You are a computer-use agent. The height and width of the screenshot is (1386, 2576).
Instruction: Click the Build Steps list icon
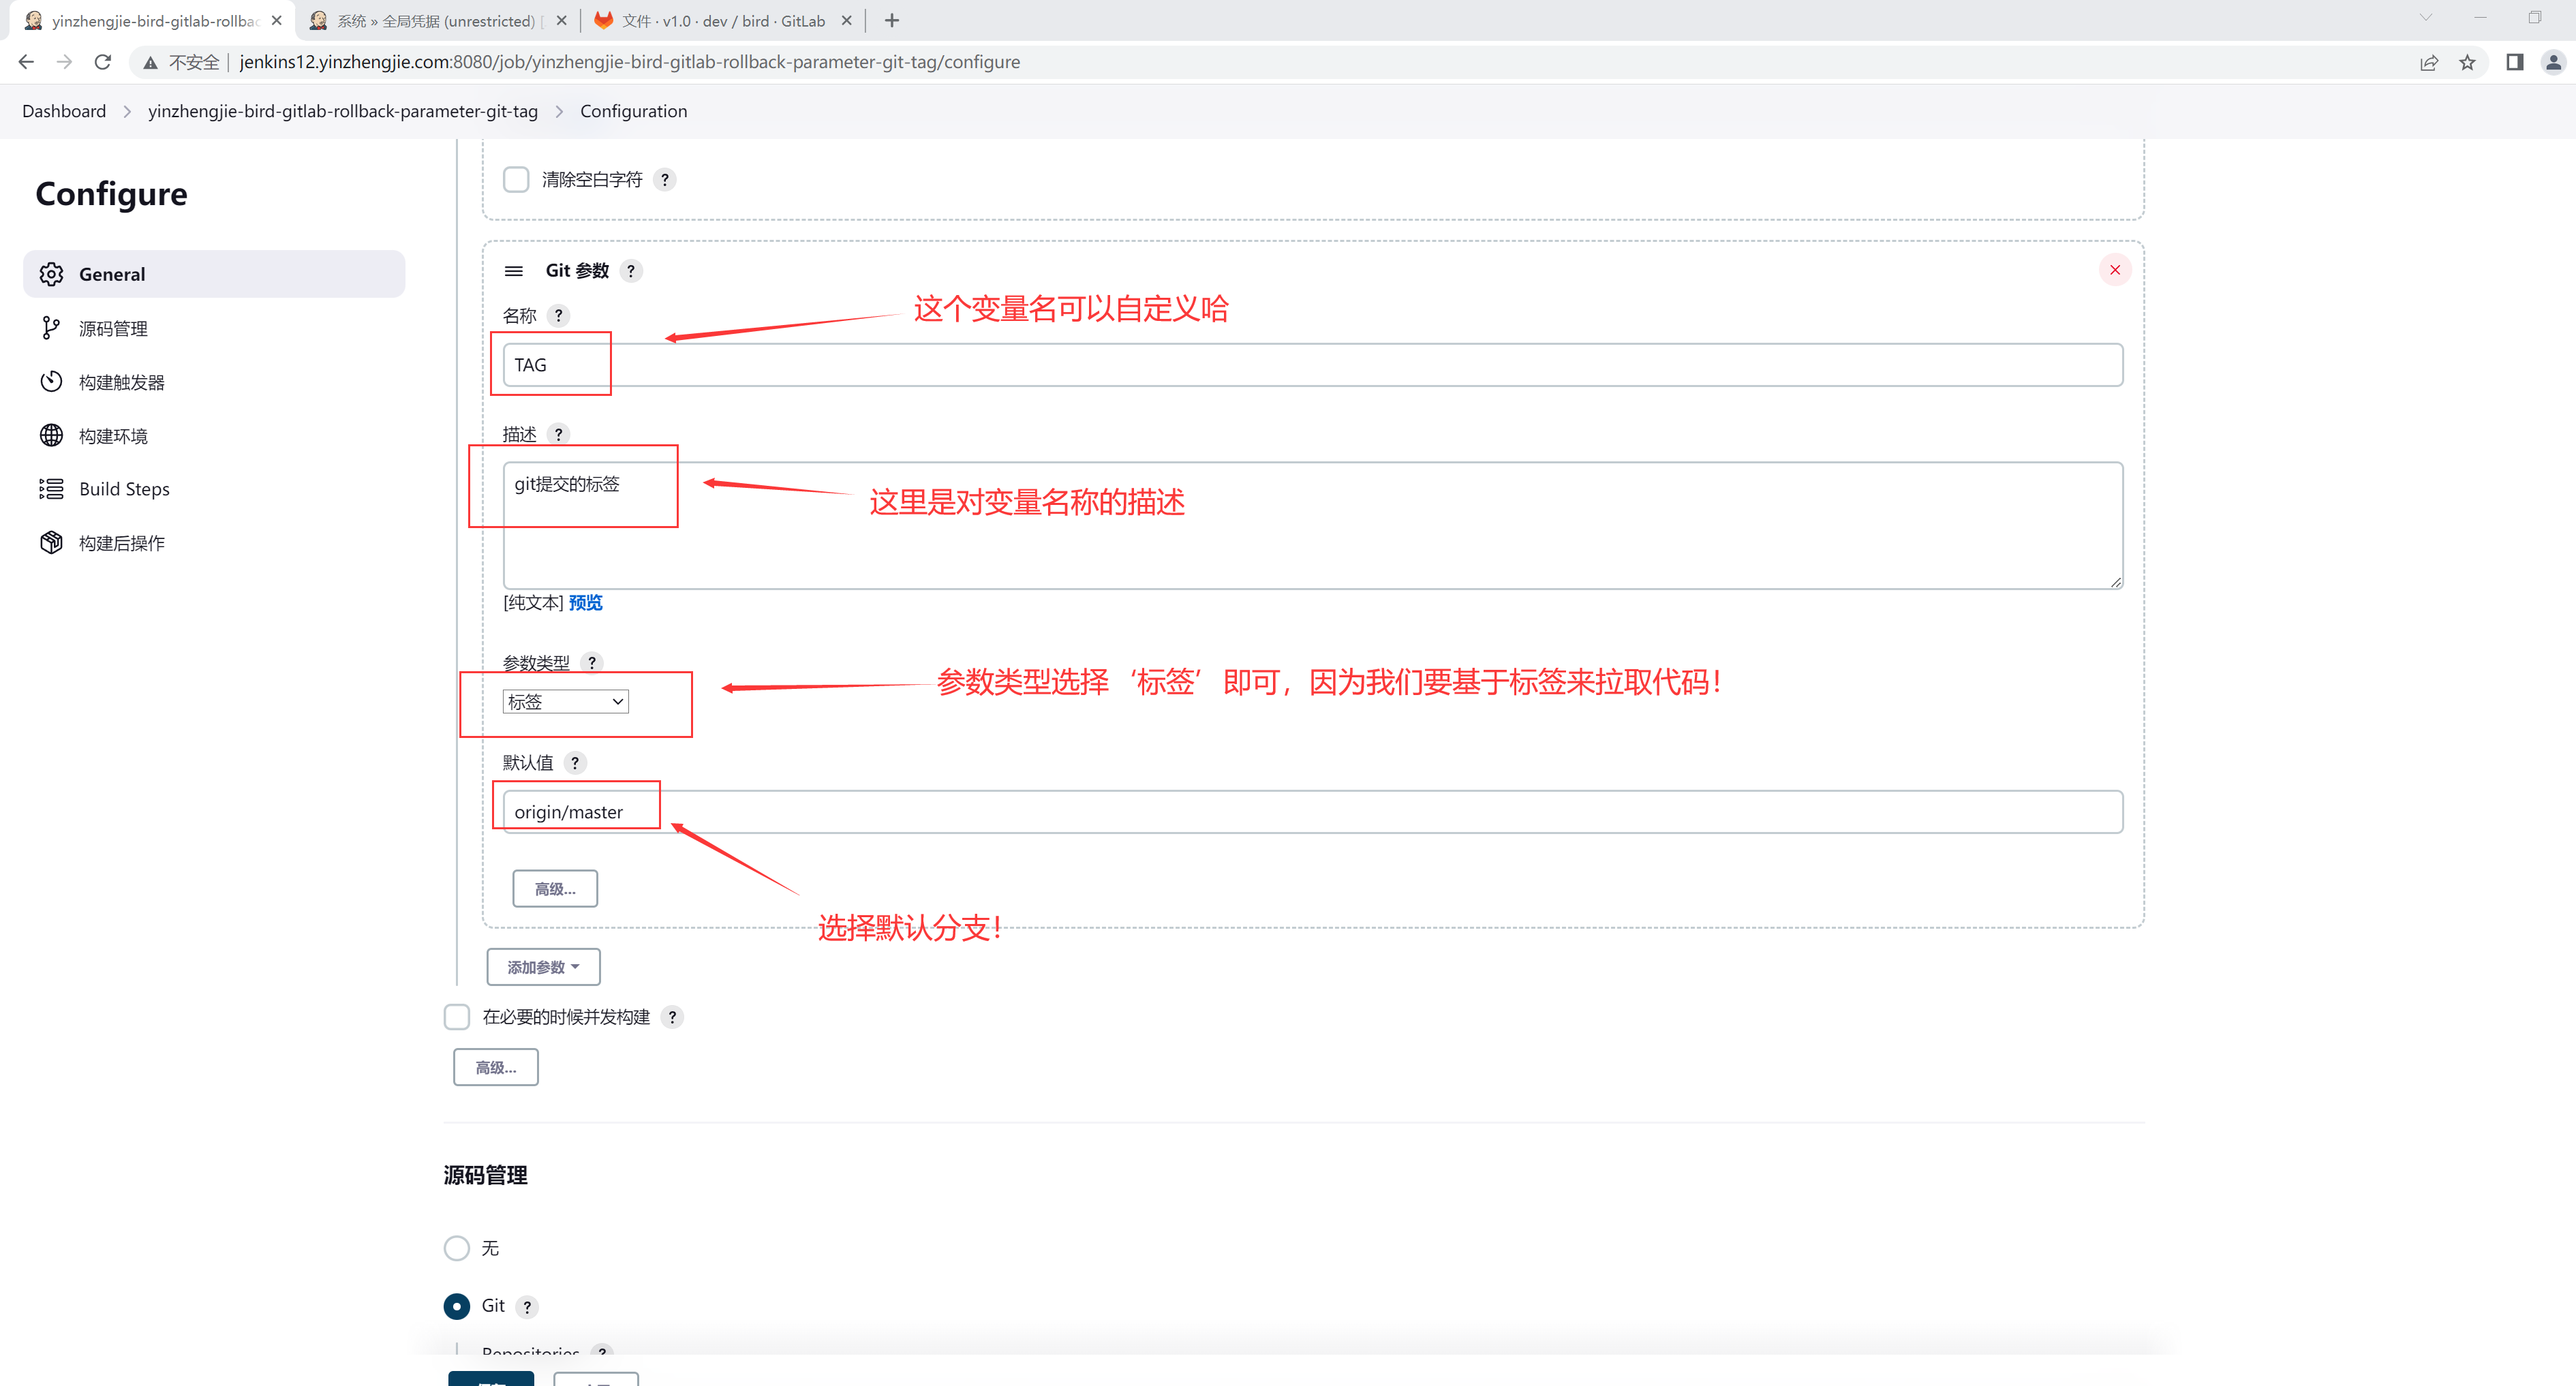click(x=51, y=489)
